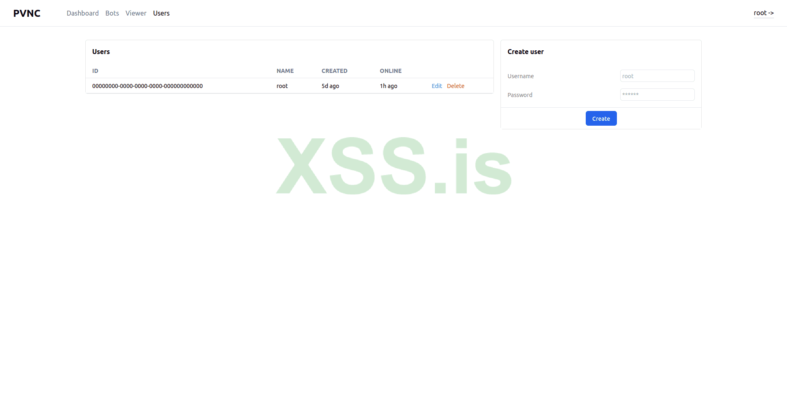
Task: Select the root user ID text
Action: coord(148,86)
